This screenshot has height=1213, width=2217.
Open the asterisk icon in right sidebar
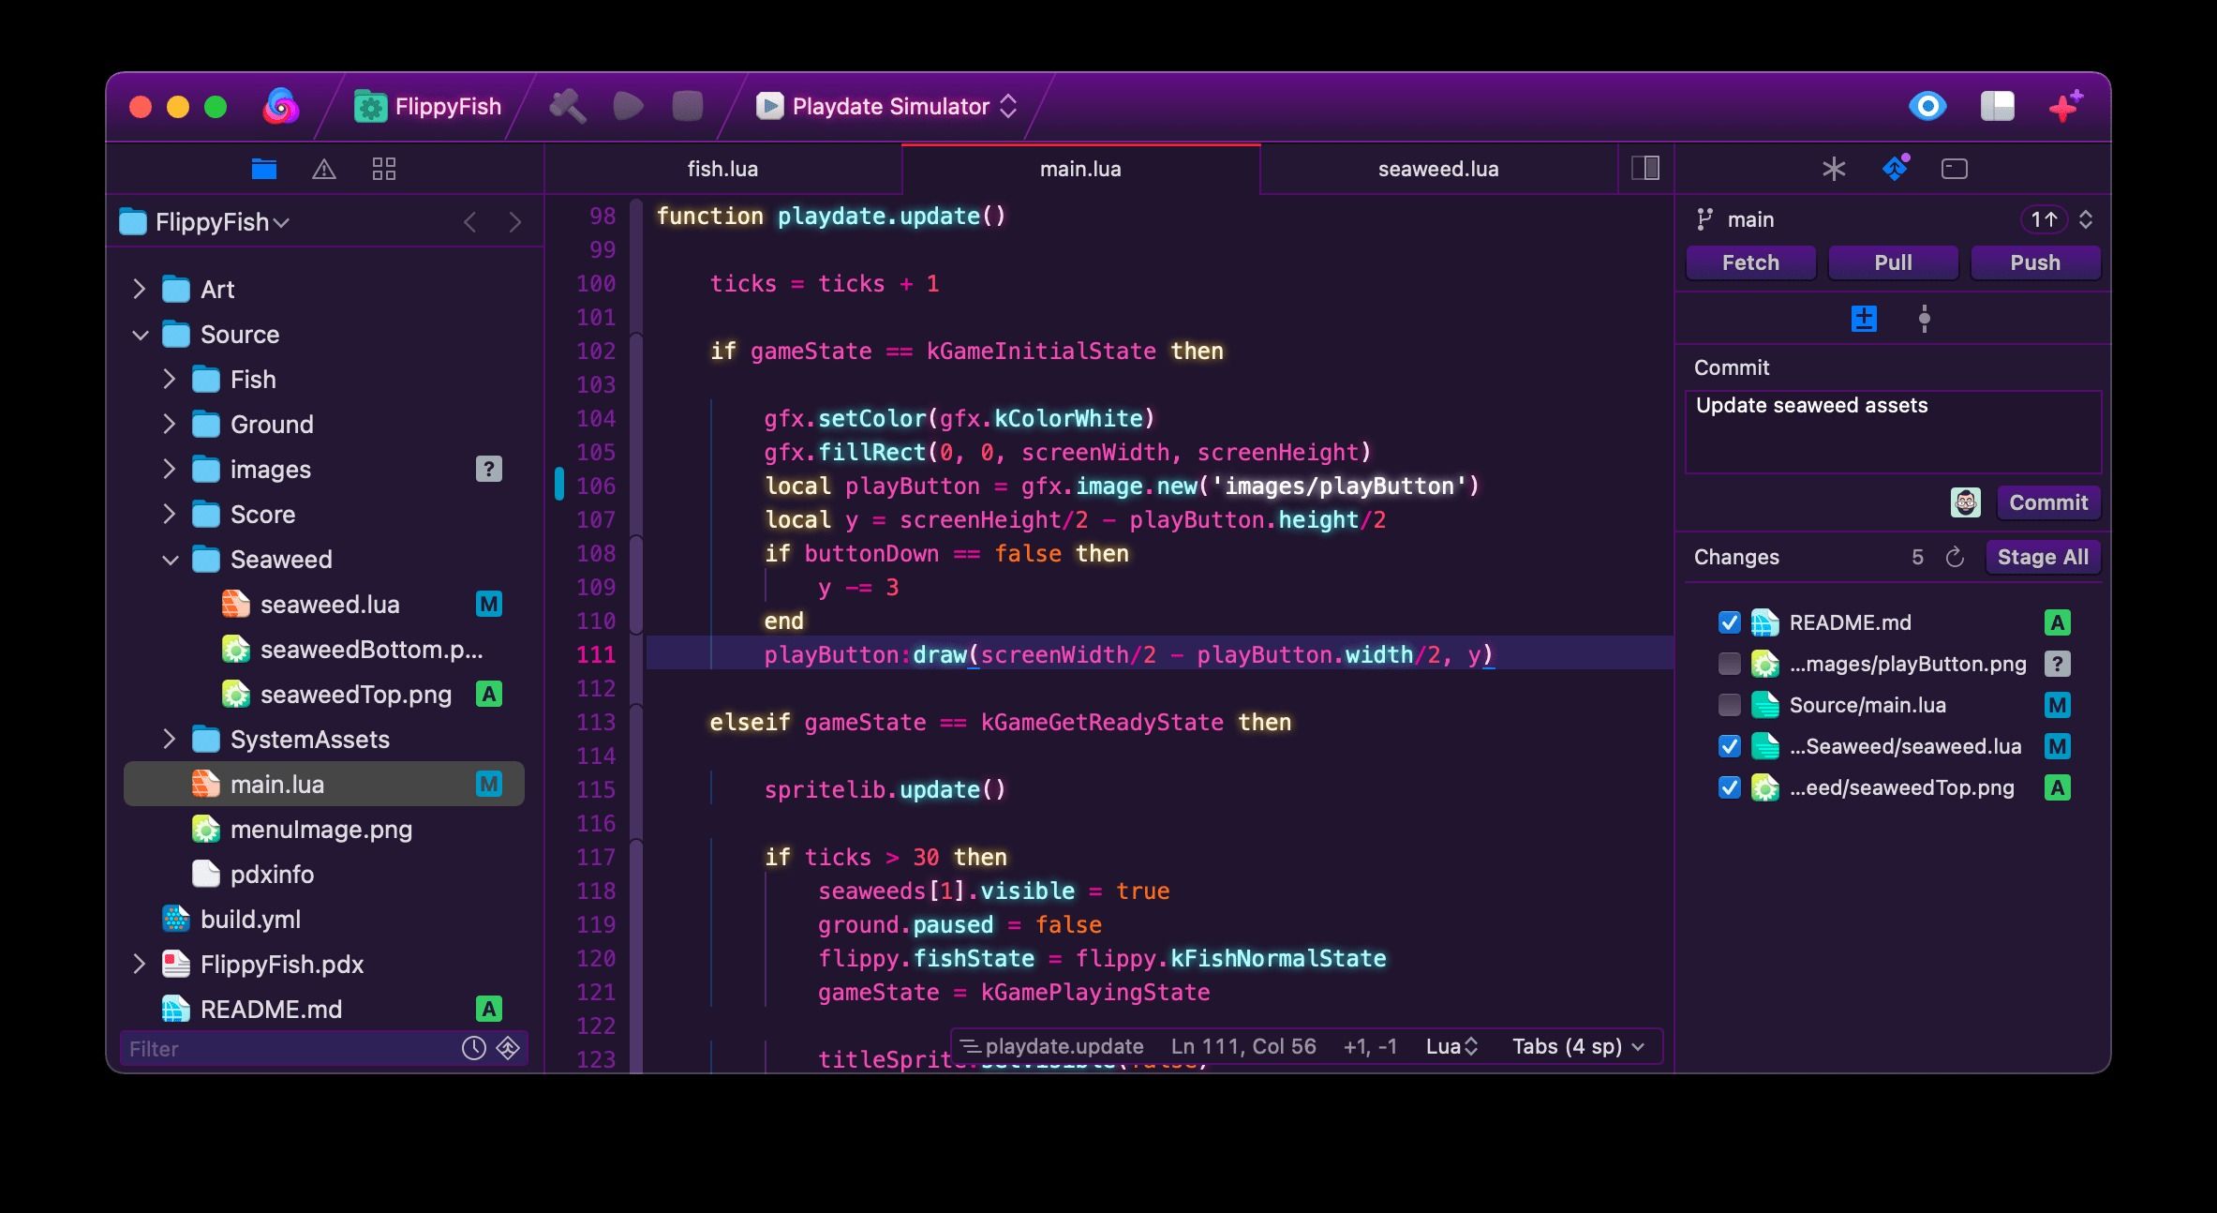[x=1833, y=170]
